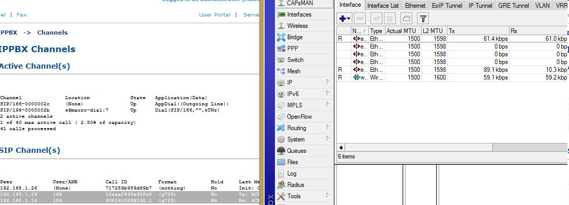Screen dimensions: 569x205
Task: Click the minus Remove interface button
Action: (x=360, y=18)
